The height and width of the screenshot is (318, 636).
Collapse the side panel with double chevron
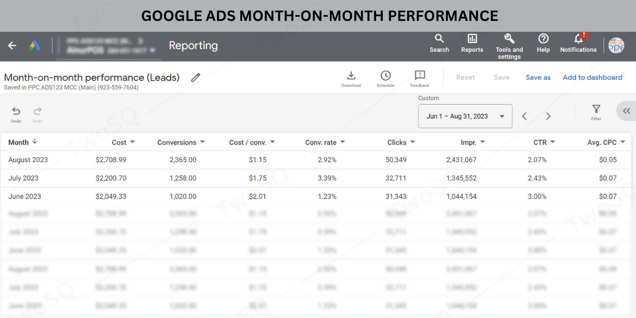(x=626, y=111)
